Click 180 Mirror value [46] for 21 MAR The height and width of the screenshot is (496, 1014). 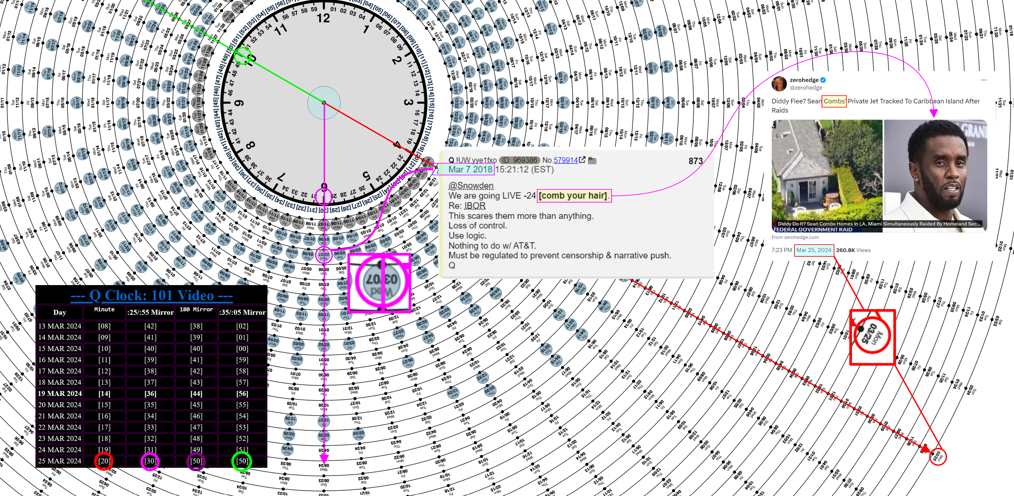[196, 416]
